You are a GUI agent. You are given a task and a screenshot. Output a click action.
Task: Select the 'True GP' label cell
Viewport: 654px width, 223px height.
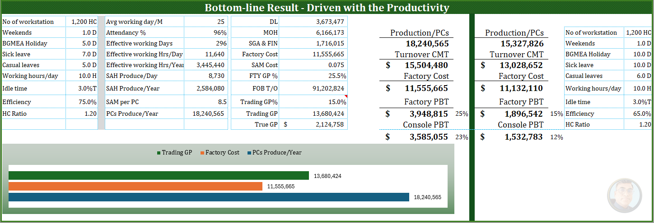pos(256,124)
